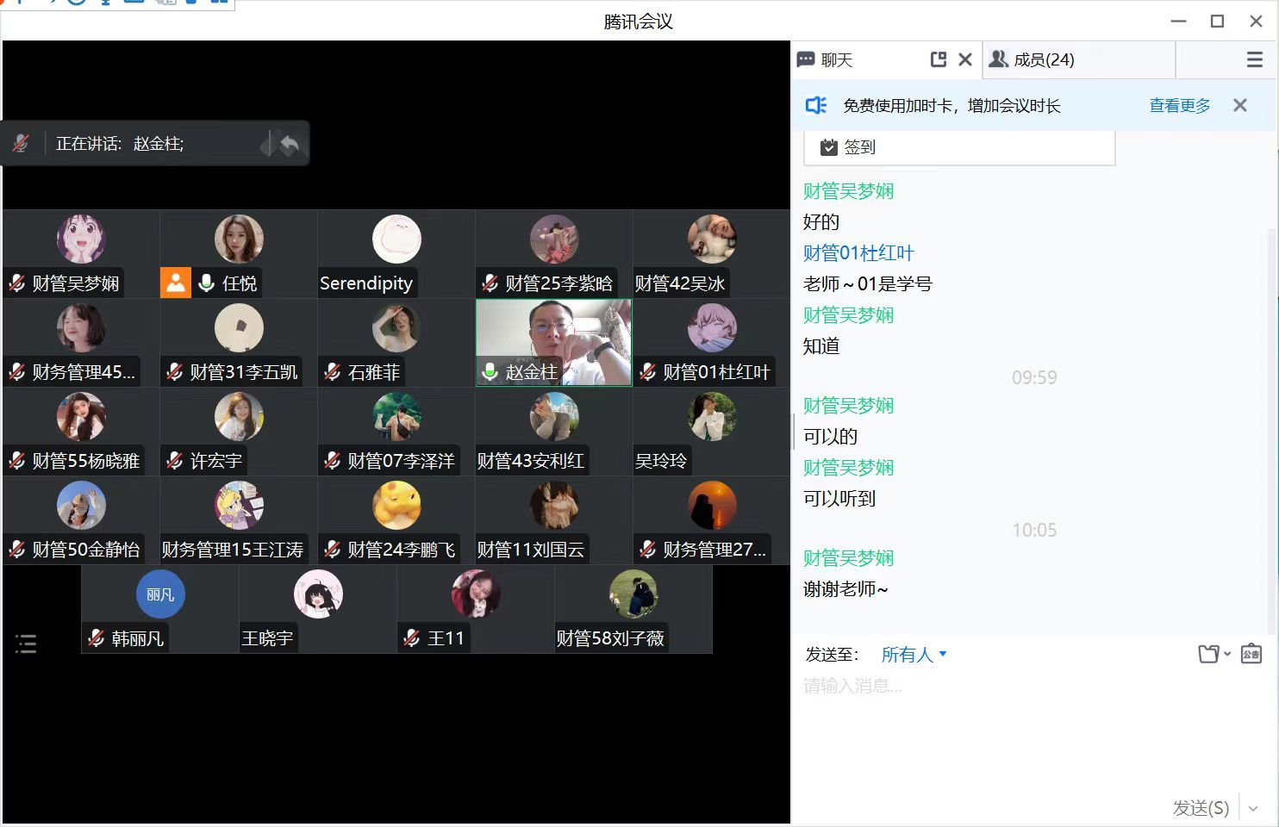The width and height of the screenshot is (1279, 827).
Task: Open the 所有人 recipient dropdown
Action: tap(914, 655)
